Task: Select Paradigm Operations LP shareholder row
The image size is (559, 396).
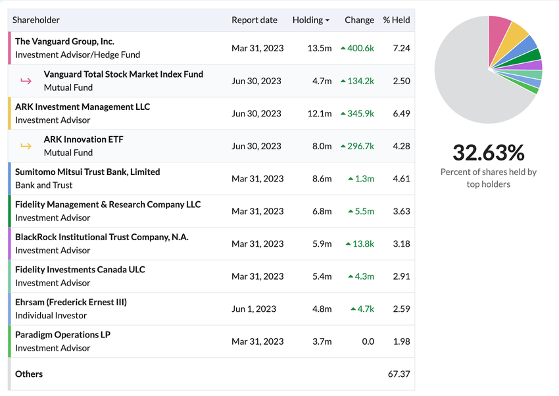Action: coord(62,335)
